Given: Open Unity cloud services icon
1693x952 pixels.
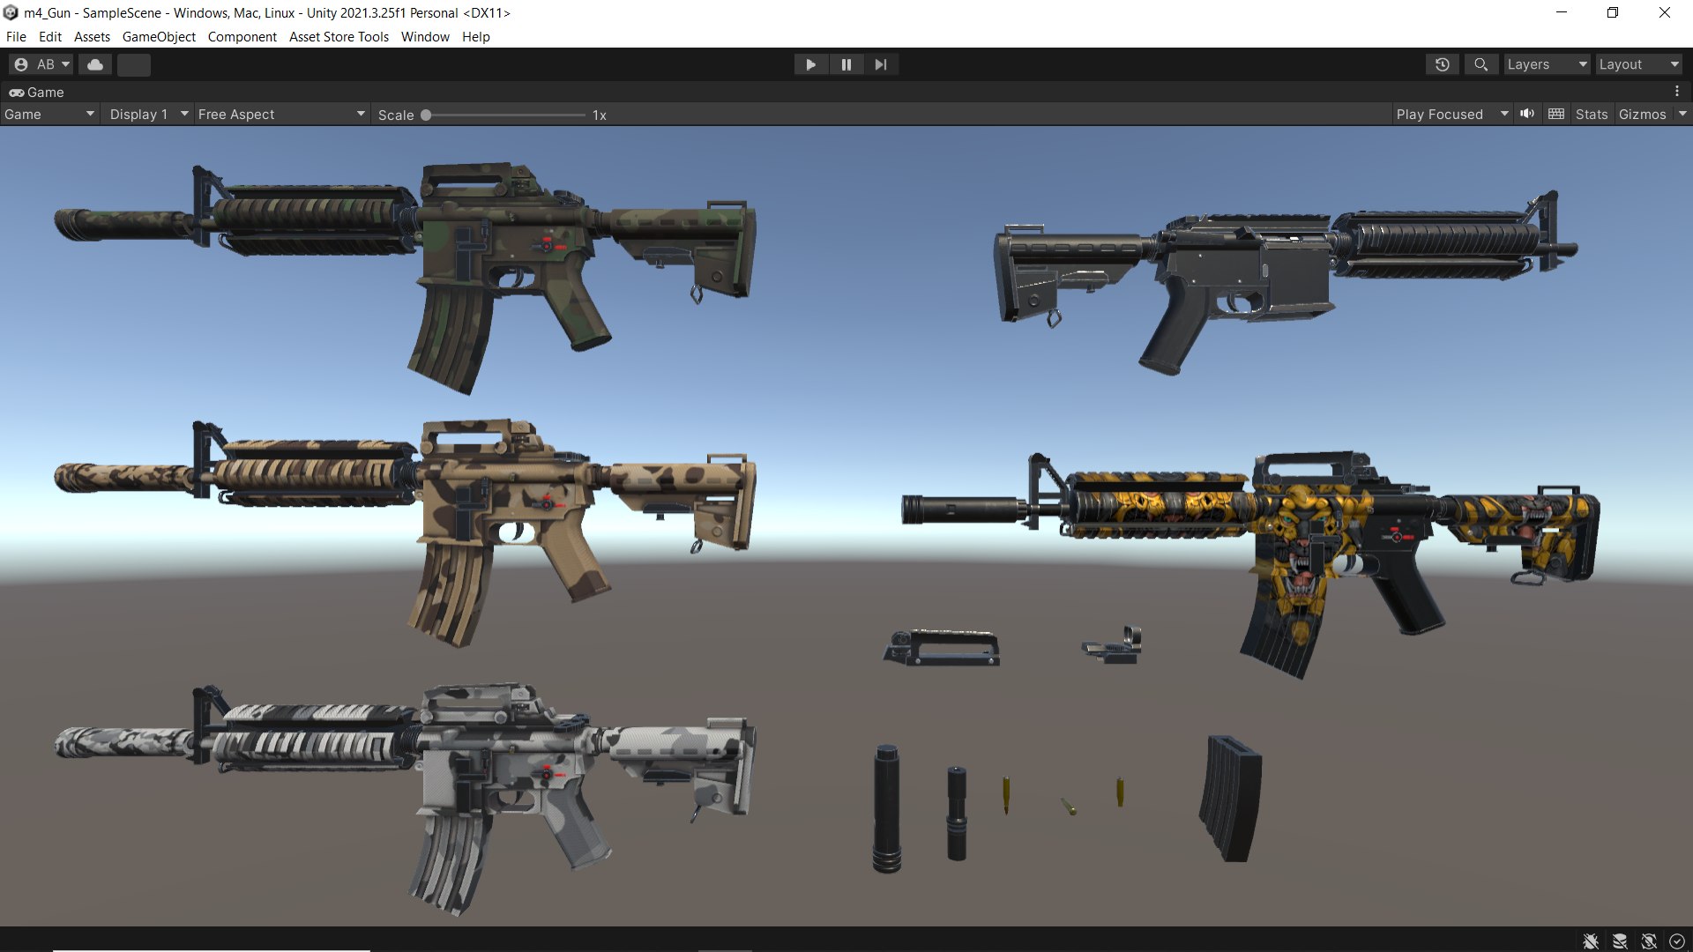Looking at the screenshot, I should (x=95, y=64).
